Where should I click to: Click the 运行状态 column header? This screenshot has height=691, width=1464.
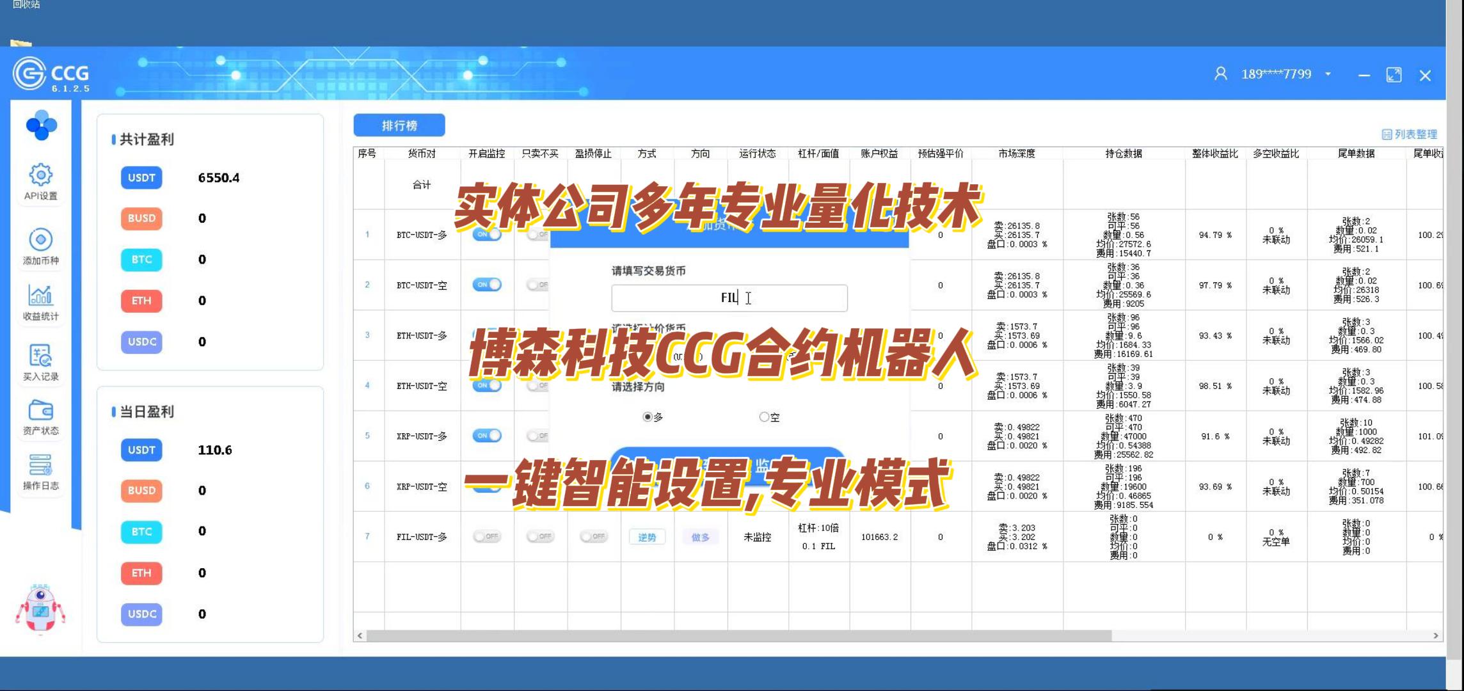pos(757,154)
